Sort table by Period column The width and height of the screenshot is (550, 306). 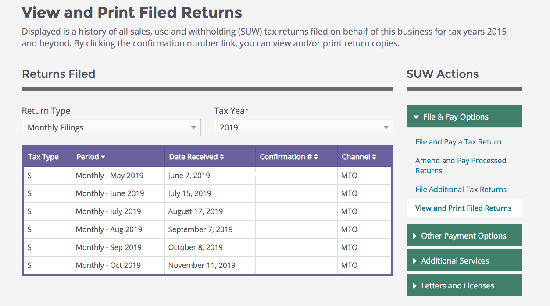tap(91, 157)
